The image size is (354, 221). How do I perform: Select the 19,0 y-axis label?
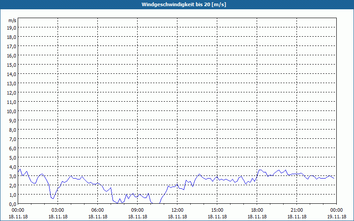click(12, 28)
